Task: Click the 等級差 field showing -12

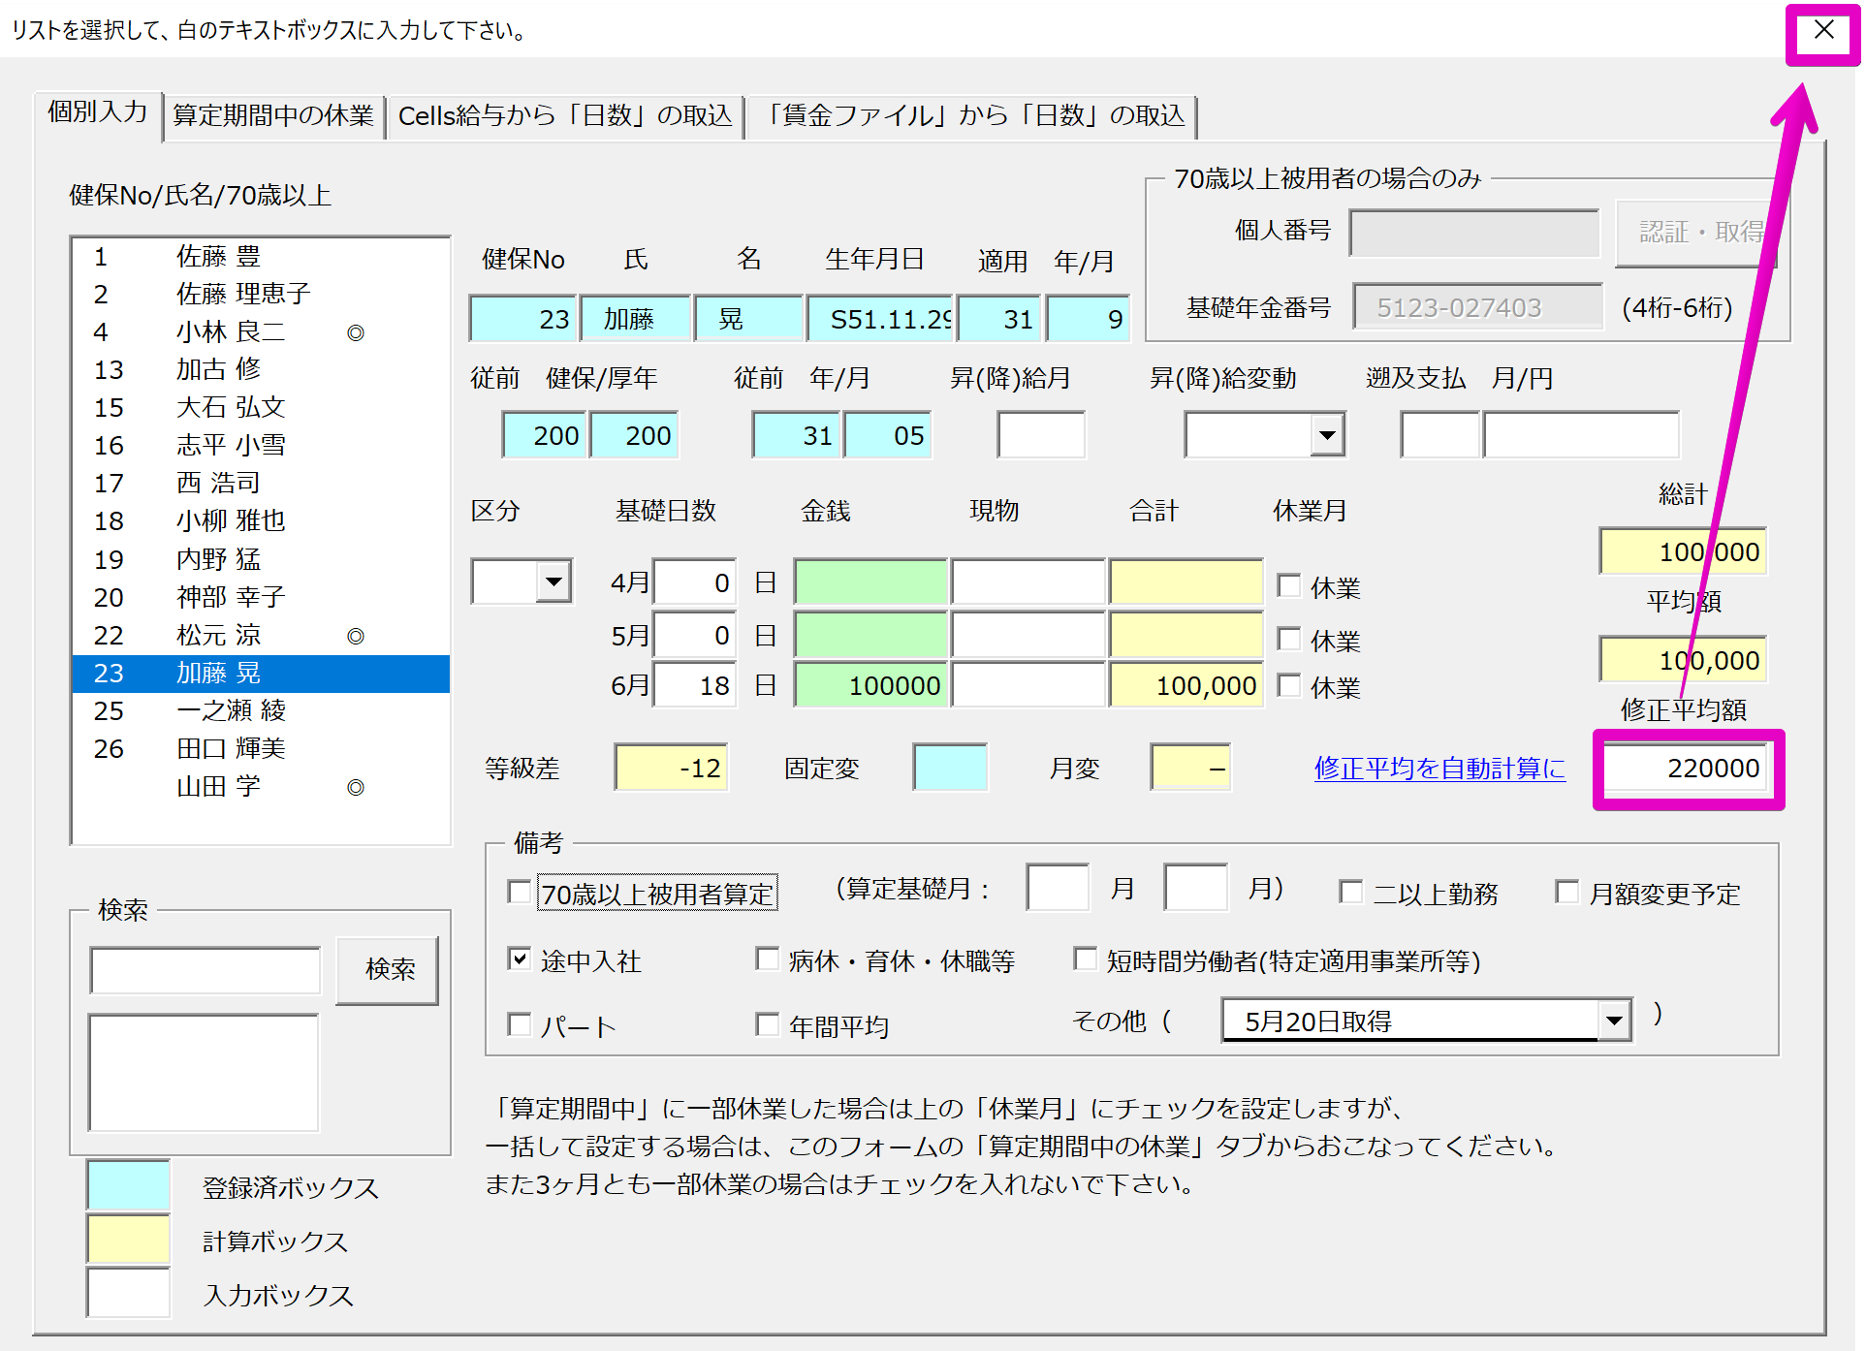Action: click(671, 769)
